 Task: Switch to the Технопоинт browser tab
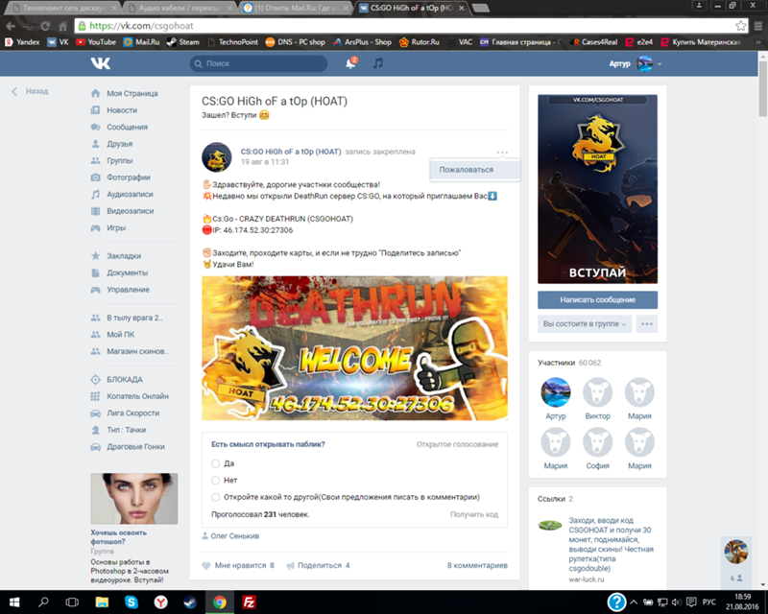pos(61,9)
